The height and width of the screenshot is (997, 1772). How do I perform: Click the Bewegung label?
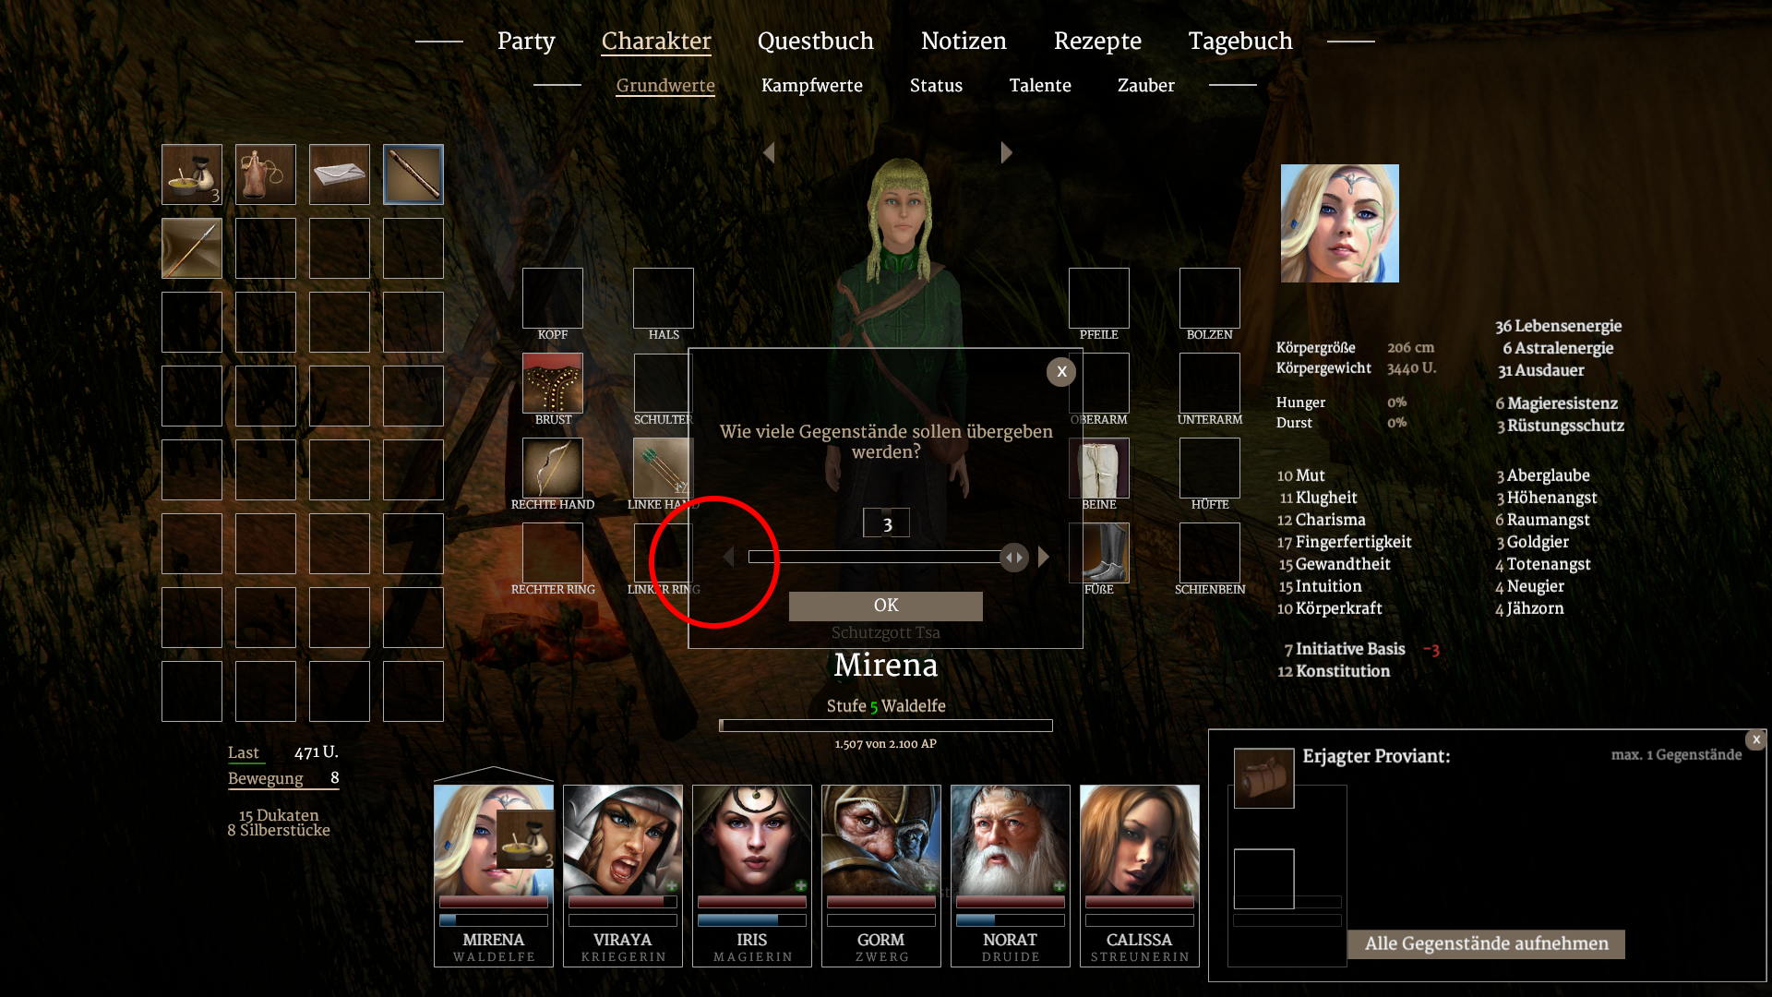point(266,778)
